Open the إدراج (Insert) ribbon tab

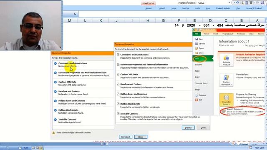point(238,8)
